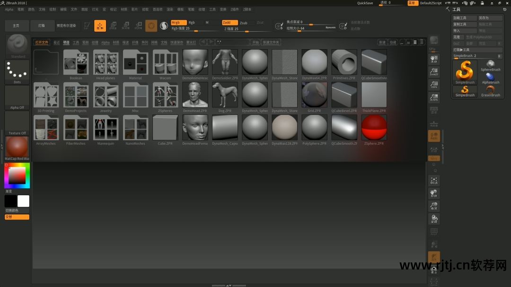Click the 新建文件夹 button
Viewport: 511px width, 287px height.
(x=271, y=43)
